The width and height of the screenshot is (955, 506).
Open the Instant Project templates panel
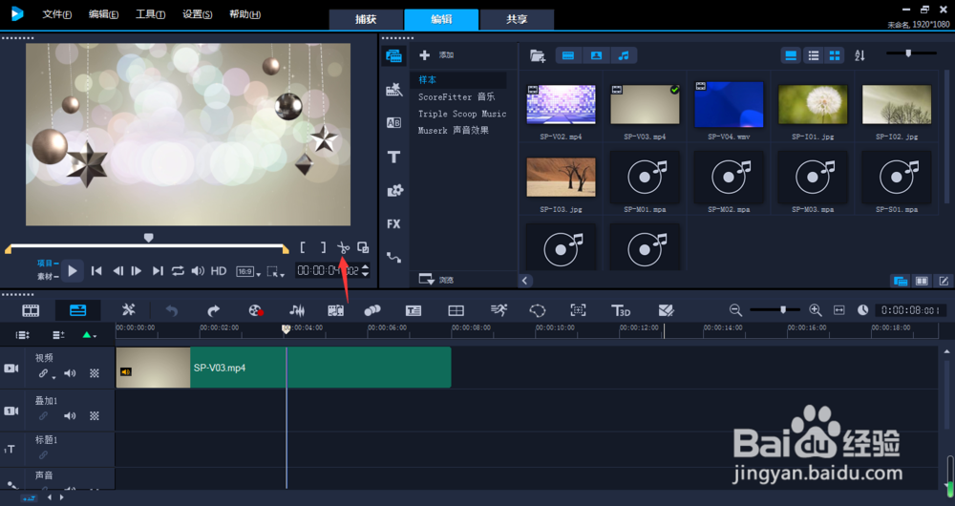click(x=394, y=90)
